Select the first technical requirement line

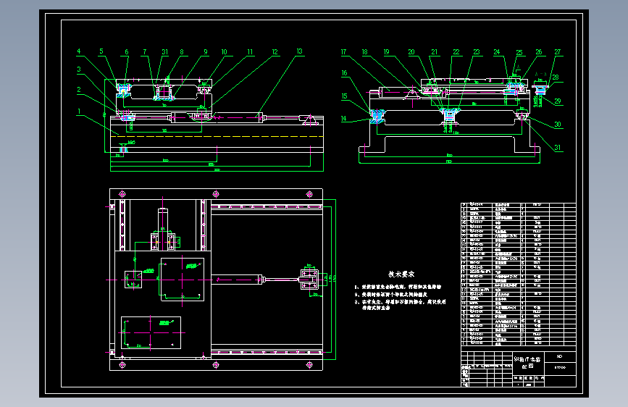point(398,287)
